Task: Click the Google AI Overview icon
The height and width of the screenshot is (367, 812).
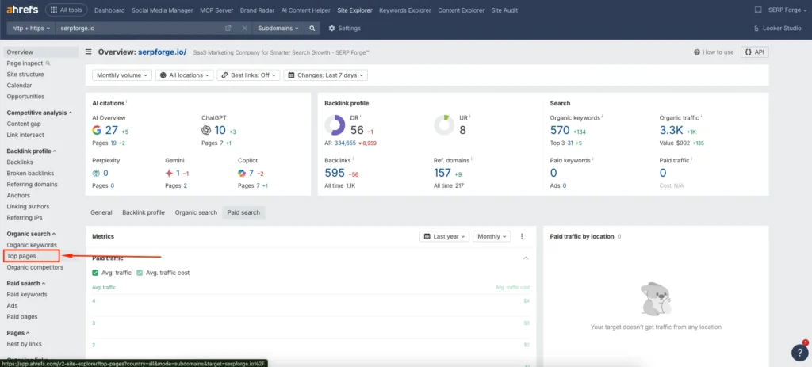Action: (97, 130)
